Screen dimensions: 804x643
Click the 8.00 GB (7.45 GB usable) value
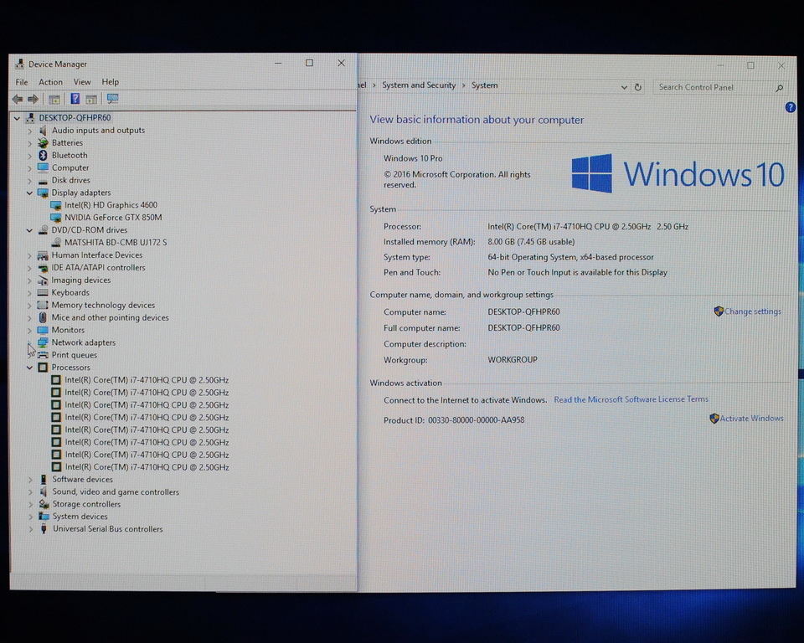tap(531, 241)
